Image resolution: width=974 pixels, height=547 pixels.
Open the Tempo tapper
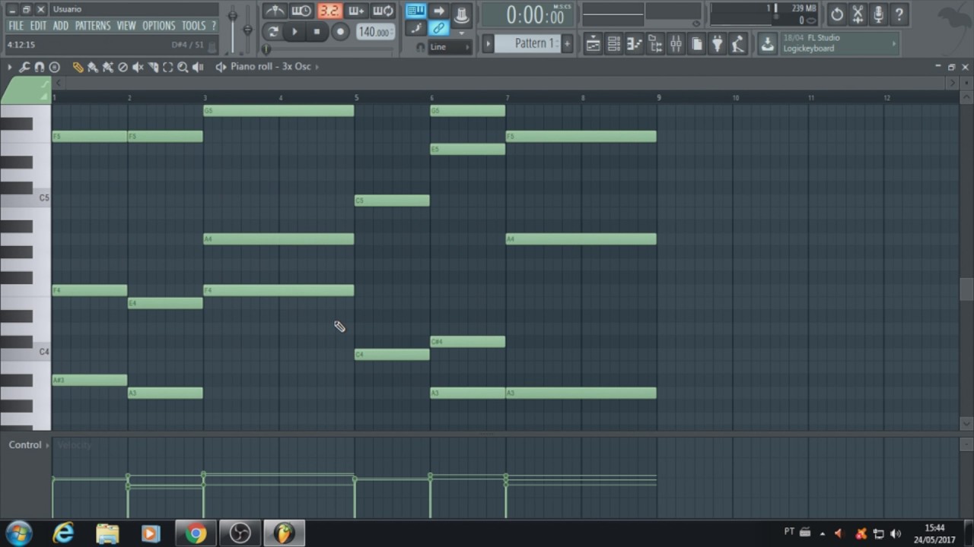click(737, 44)
